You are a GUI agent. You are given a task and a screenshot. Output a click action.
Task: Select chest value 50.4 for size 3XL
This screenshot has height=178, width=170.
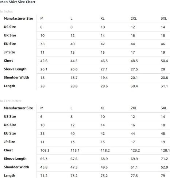point(164,61)
